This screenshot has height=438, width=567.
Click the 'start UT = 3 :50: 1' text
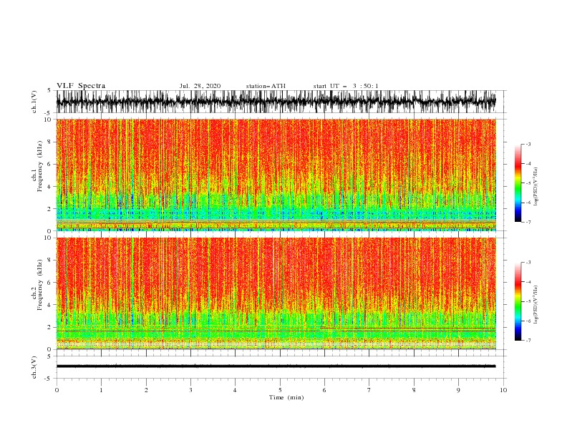346,86
